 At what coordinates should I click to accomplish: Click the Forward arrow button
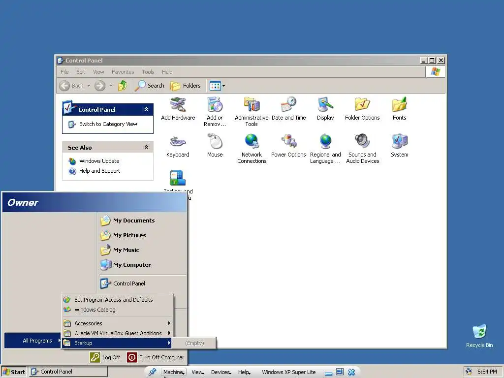coord(100,86)
